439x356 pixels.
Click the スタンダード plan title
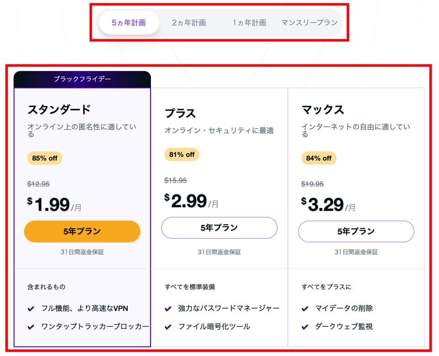(x=59, y=109)
